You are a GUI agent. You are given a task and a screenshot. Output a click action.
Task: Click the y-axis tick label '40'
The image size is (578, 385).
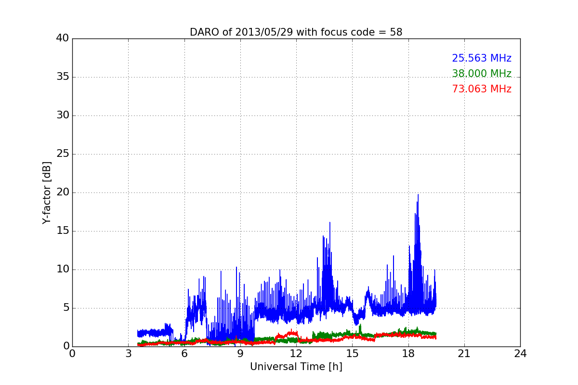[63, 38]
